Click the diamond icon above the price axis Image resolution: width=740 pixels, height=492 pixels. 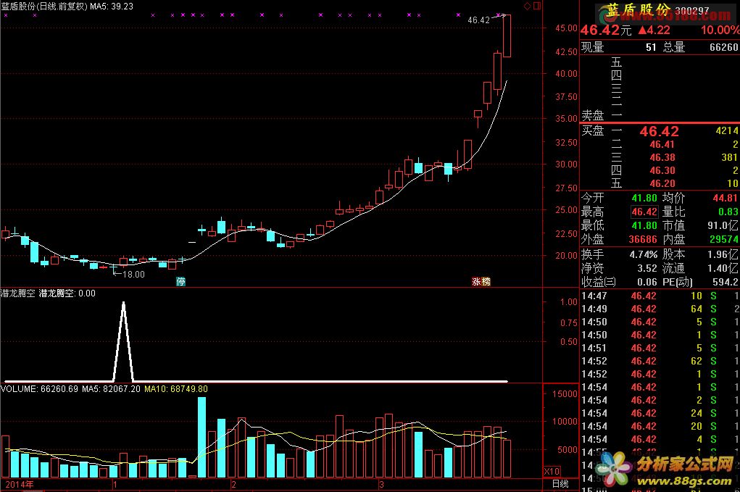(528, 6)
